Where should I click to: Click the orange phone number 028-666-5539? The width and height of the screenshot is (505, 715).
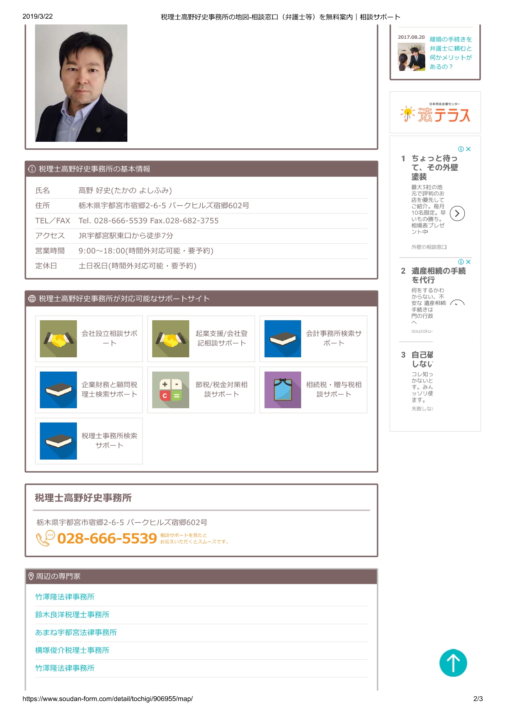coord(107,539)
